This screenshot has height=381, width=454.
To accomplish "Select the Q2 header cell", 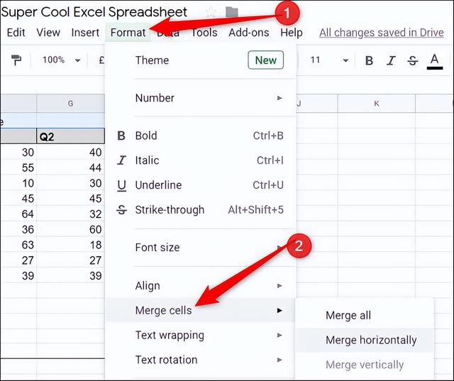I will tap(70, 136).
